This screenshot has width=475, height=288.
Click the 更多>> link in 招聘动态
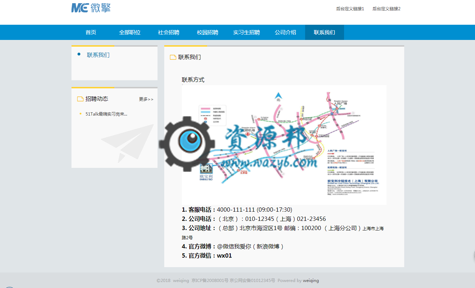click(146, 99)
